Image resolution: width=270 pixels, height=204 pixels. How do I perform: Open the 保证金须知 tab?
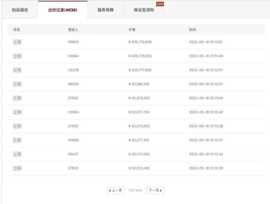144,10
